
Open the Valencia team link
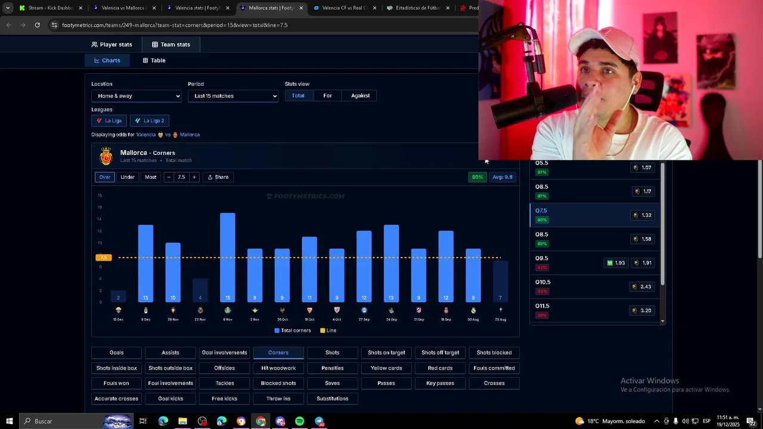pyautogui.click(x=146, y=135)
